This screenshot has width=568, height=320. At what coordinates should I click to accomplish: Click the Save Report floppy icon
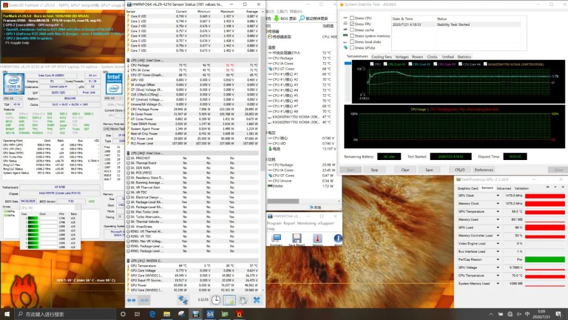[297, 238]
